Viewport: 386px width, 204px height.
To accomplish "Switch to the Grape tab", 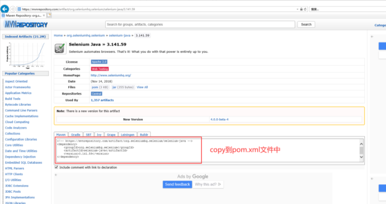I will click(x=111, y=134).
